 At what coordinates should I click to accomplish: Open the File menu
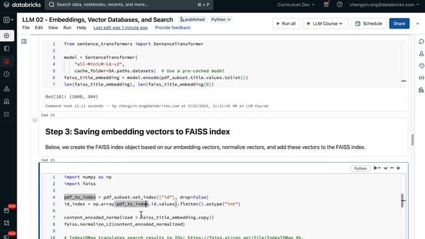point(26,28)
